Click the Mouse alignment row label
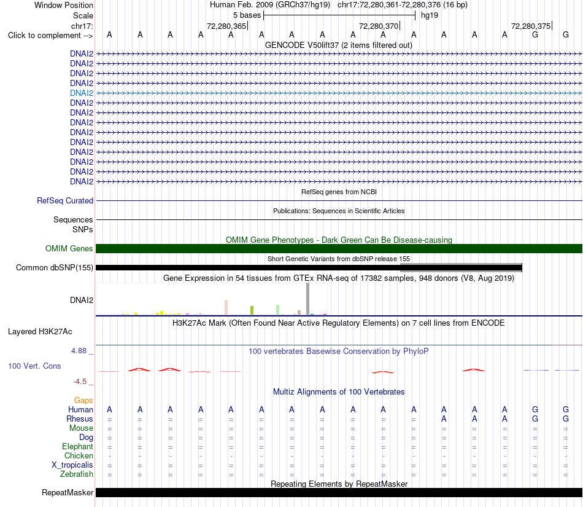The image size is (583, 507). 81,428
